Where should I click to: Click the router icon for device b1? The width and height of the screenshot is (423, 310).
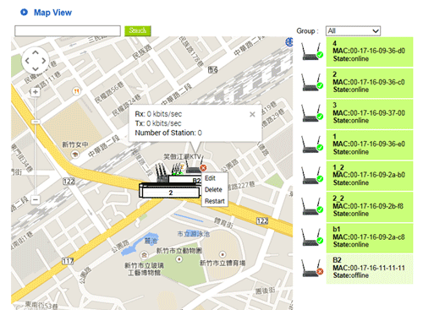[311, 237]
